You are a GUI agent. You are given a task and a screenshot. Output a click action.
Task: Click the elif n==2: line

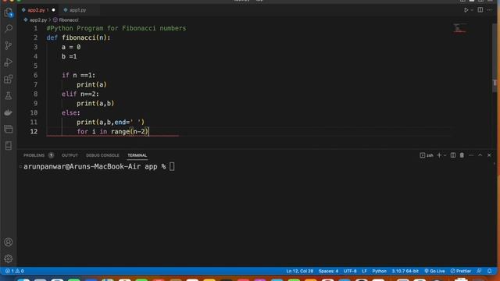(x=80, y=94)
